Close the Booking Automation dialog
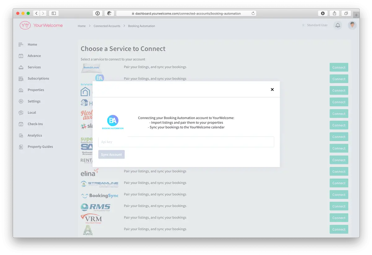Viewport: 372px width, 255px height. point(272,90)
